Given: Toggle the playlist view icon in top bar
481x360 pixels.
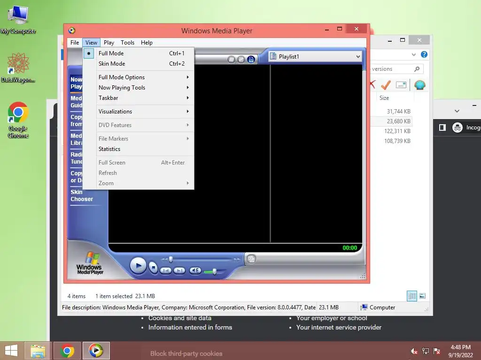Looking at the screenshot, I should (251, 60).
